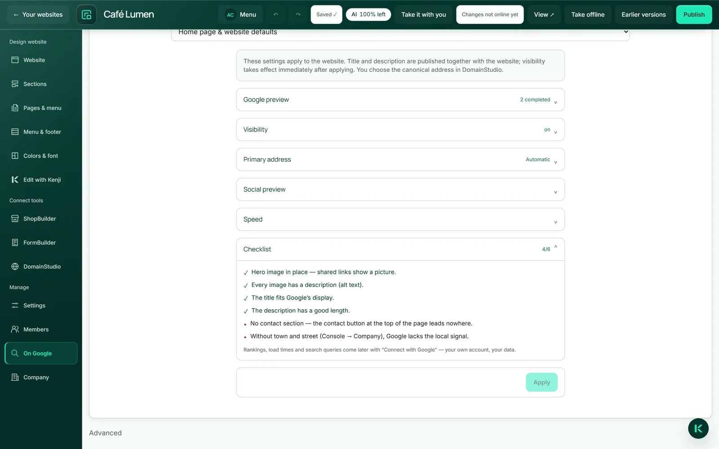This screenshot has height=449, width=719.
Task: Collapse the Checklist section
Action: pos(400,249)
